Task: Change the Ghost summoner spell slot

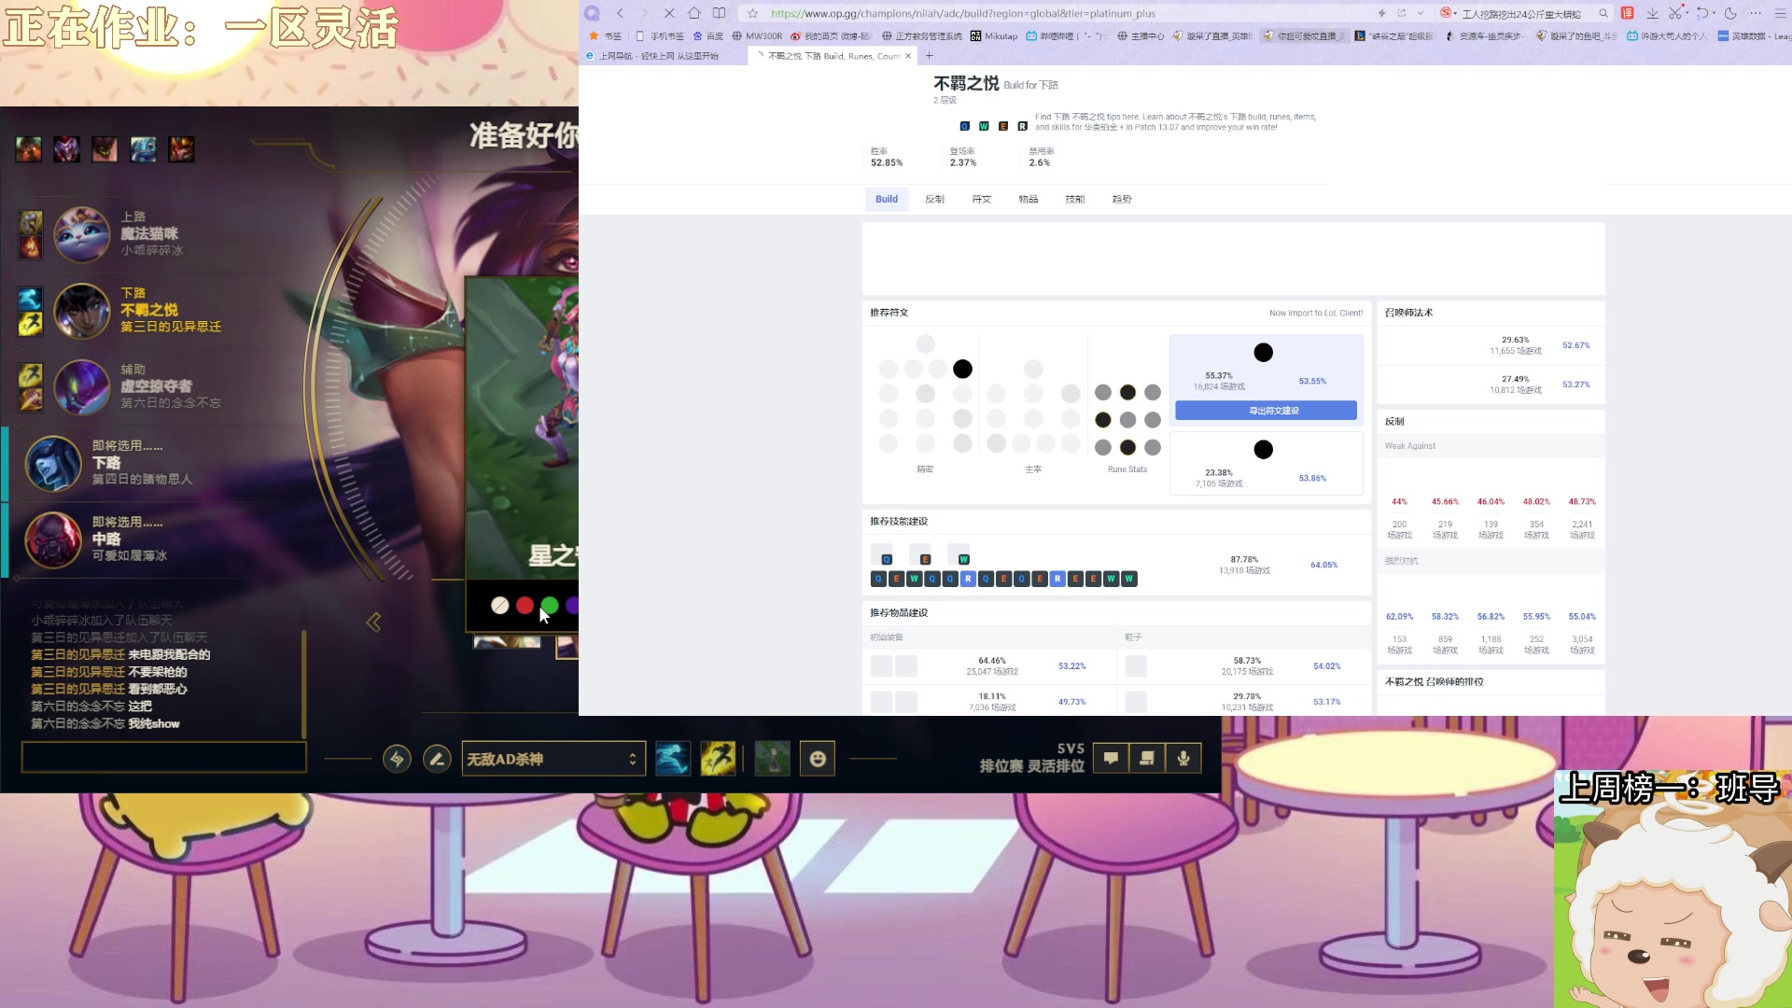Action: coord(673,759)
